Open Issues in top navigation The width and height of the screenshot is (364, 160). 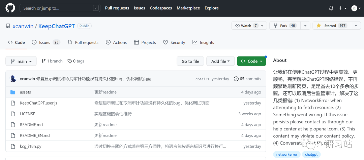139,8
